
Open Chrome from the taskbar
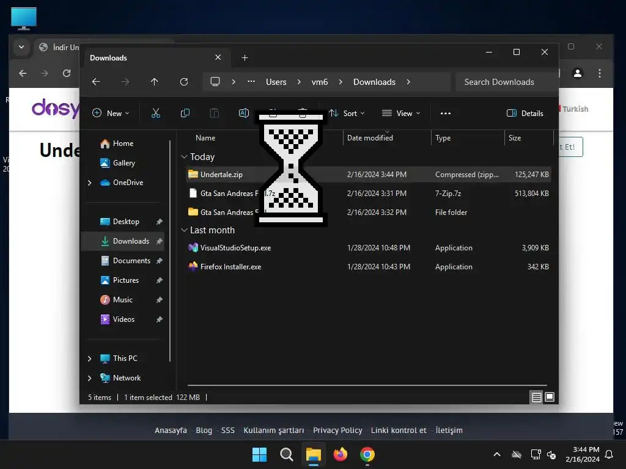coord(367,454)
